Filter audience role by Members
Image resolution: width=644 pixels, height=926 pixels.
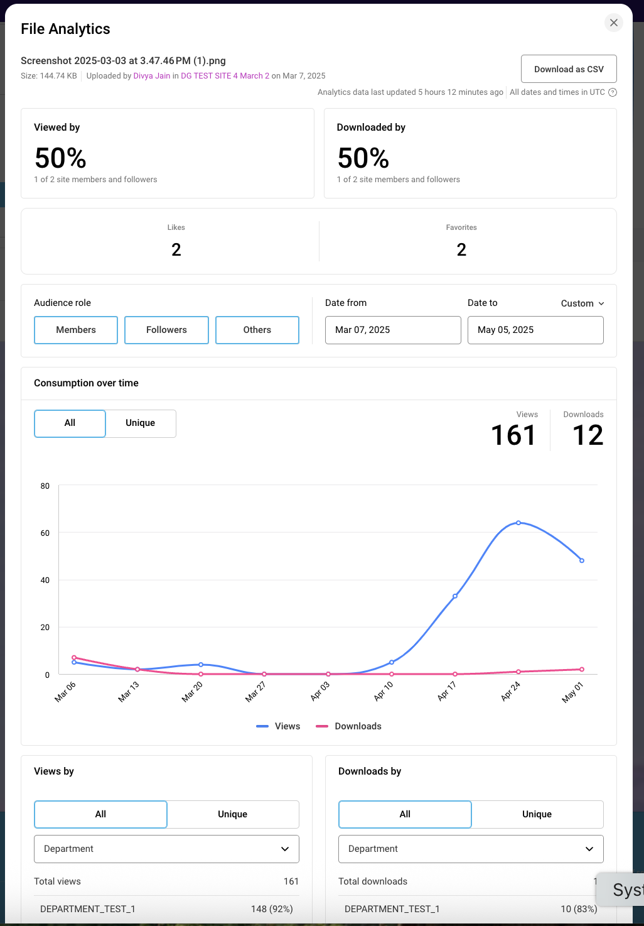(x=75, y=330)
